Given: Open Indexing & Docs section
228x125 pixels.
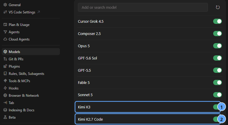Looking at the screenshot, I should point(31,110).
